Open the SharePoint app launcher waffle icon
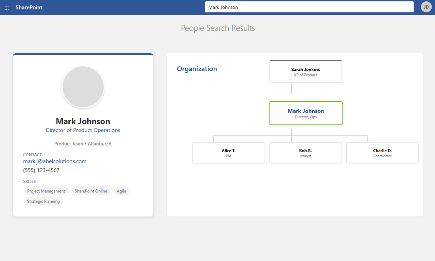 click(6, 7)
